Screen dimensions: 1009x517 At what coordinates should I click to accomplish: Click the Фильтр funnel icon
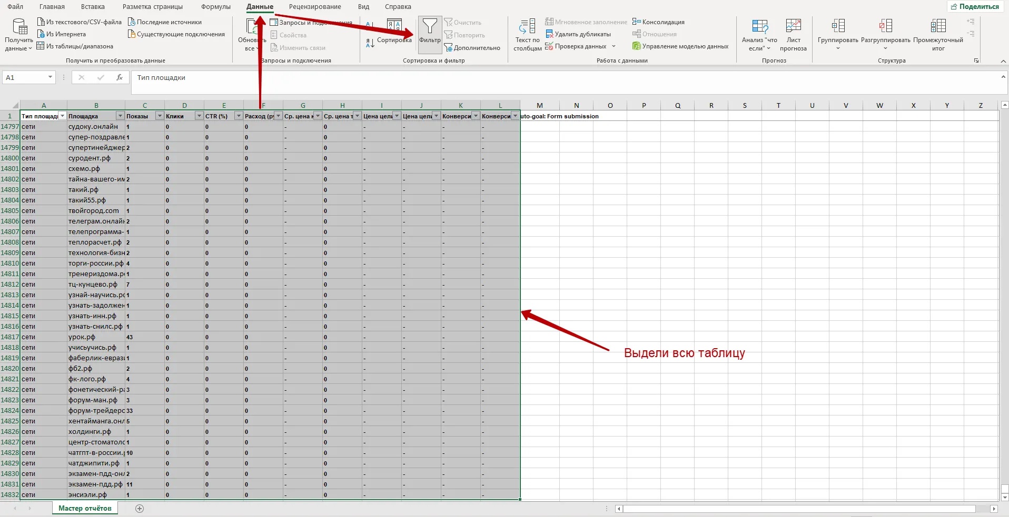[x=430, y=27]
